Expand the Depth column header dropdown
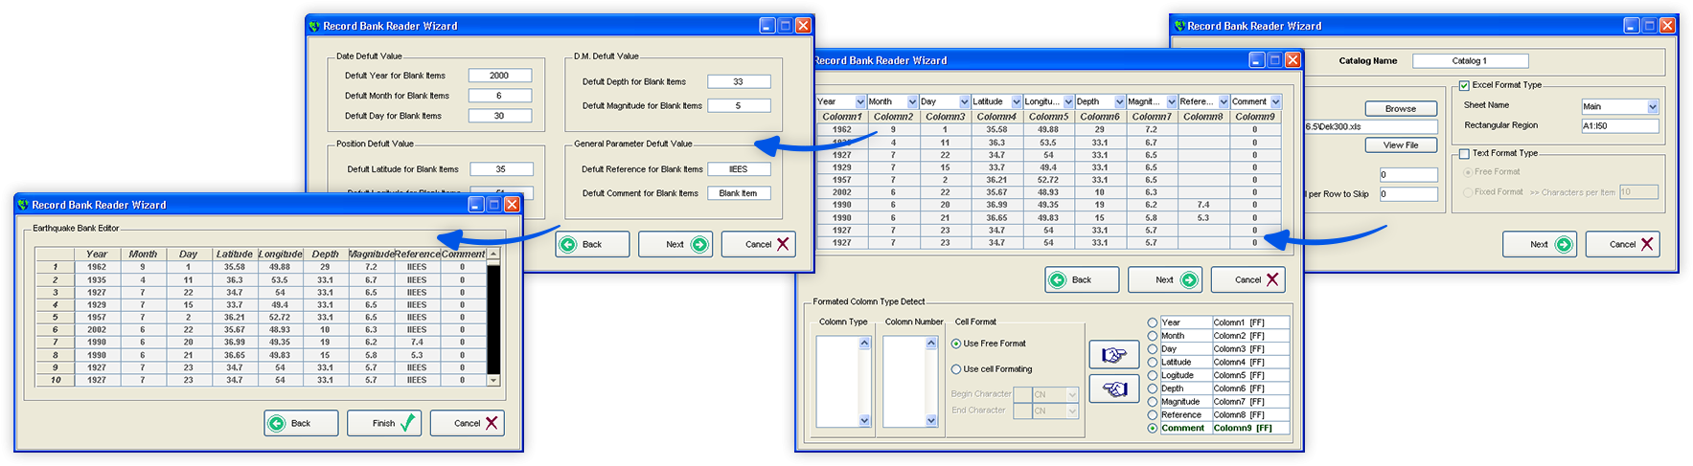Screen dimensions: 1693x466 [1119, 101]
